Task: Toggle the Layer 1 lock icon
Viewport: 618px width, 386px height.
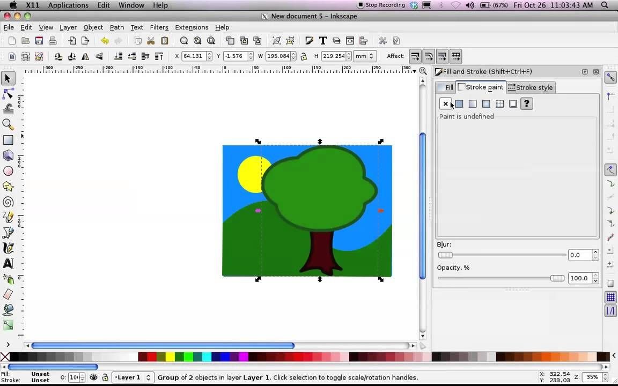Action: (105, 377)
